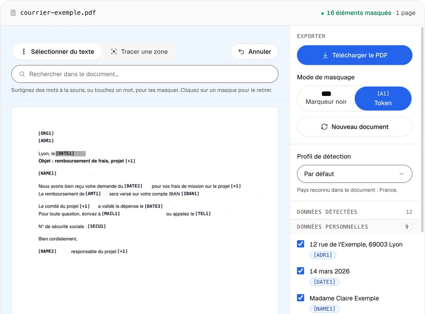
Task: Remove the [DATE3] mask in the document
Action: tap(154, 206)
